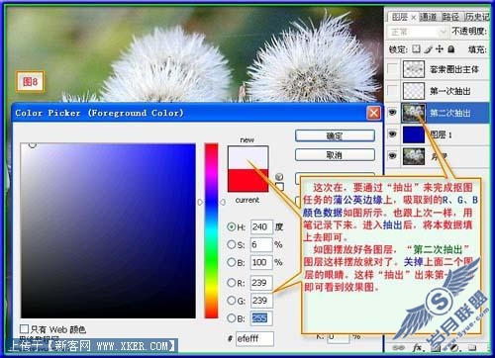Click the 确定 OK button

coord(335,135)
